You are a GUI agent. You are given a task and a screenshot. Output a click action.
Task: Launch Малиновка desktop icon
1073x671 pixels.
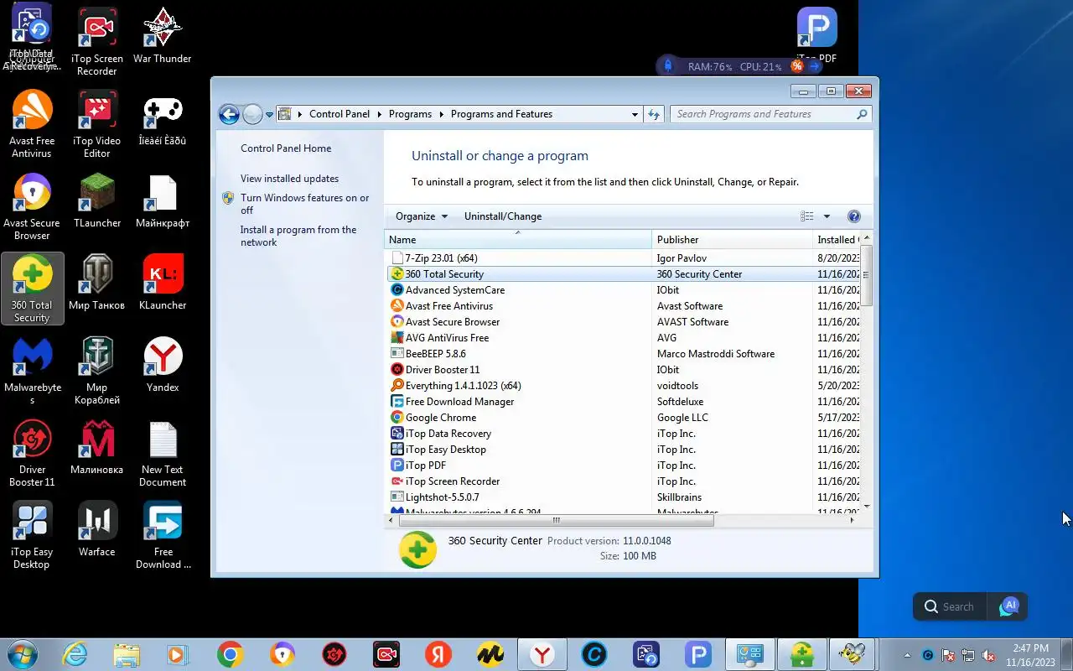click(97, 447)
